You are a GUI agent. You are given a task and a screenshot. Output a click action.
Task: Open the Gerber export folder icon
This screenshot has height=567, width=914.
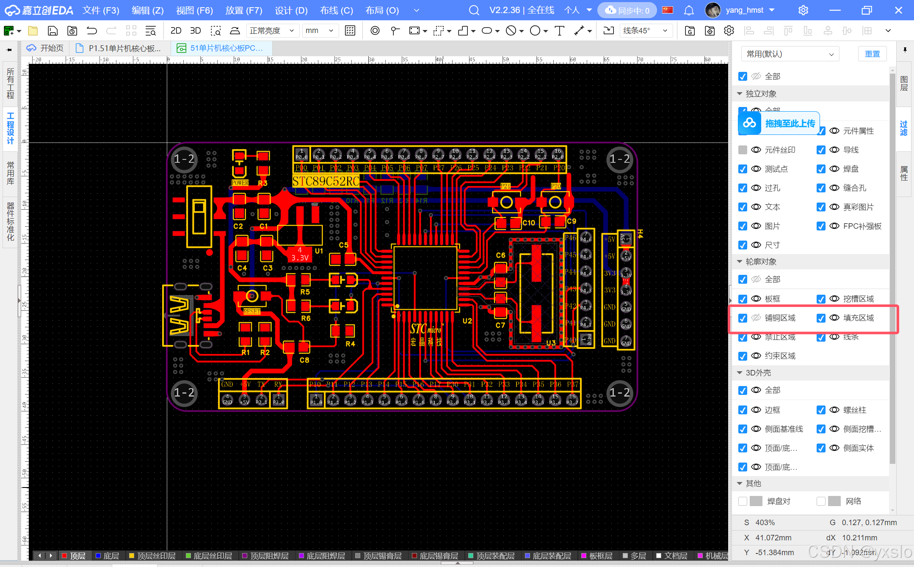click(690, 31)
